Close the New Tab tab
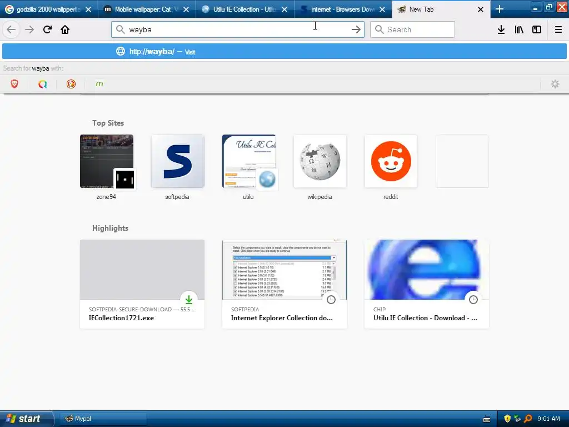Image resolution: width=569 pixels, height=427 pixels. [481, 9]
